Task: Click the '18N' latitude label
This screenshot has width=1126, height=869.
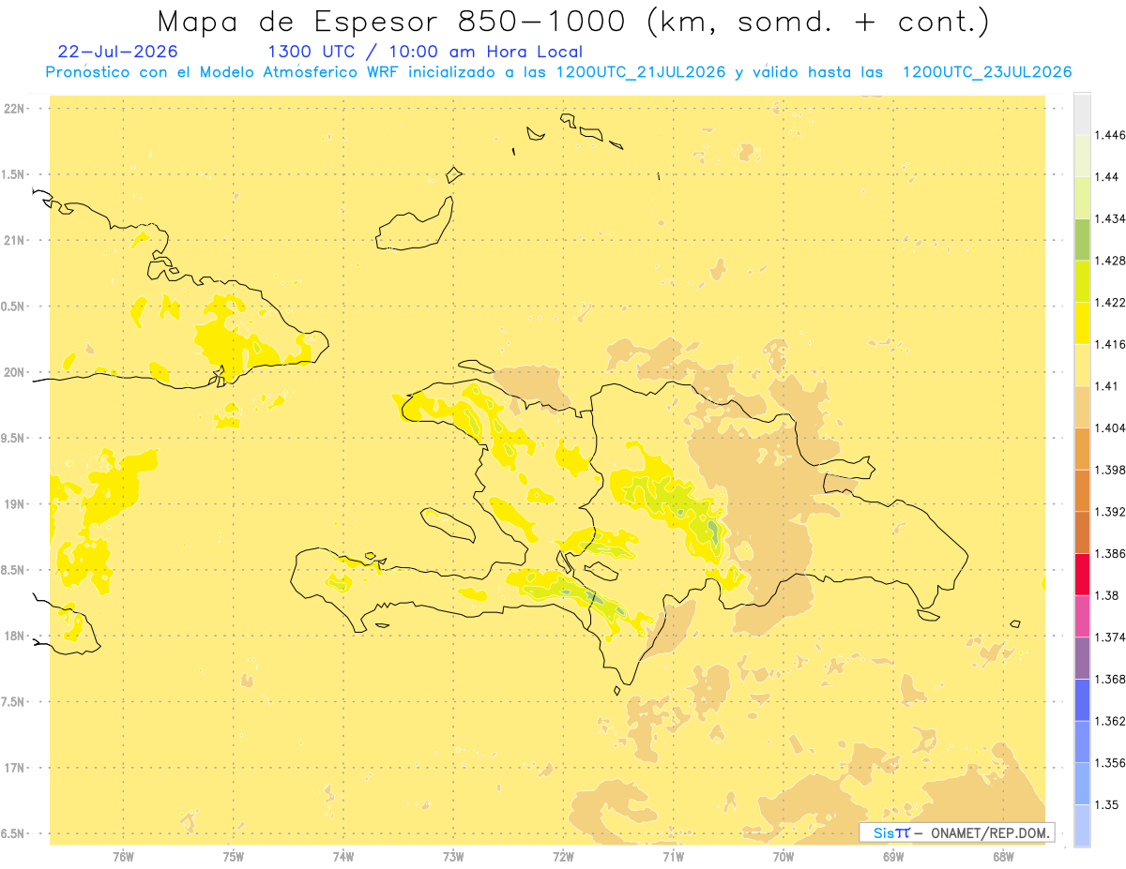Action: tap(14, 637)
